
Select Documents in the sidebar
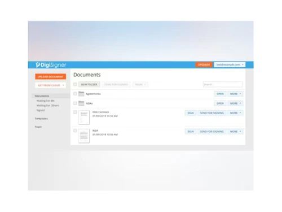42,96
